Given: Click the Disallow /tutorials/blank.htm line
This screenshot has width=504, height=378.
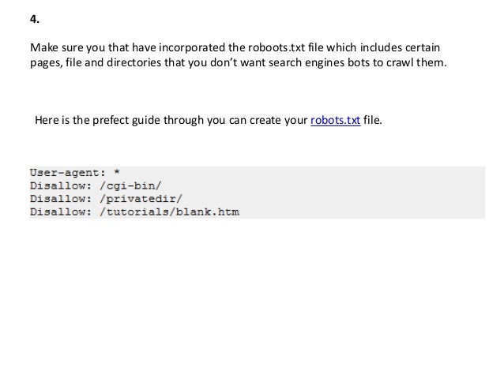Looking at the screenshot, I should (x=134, y=212).
